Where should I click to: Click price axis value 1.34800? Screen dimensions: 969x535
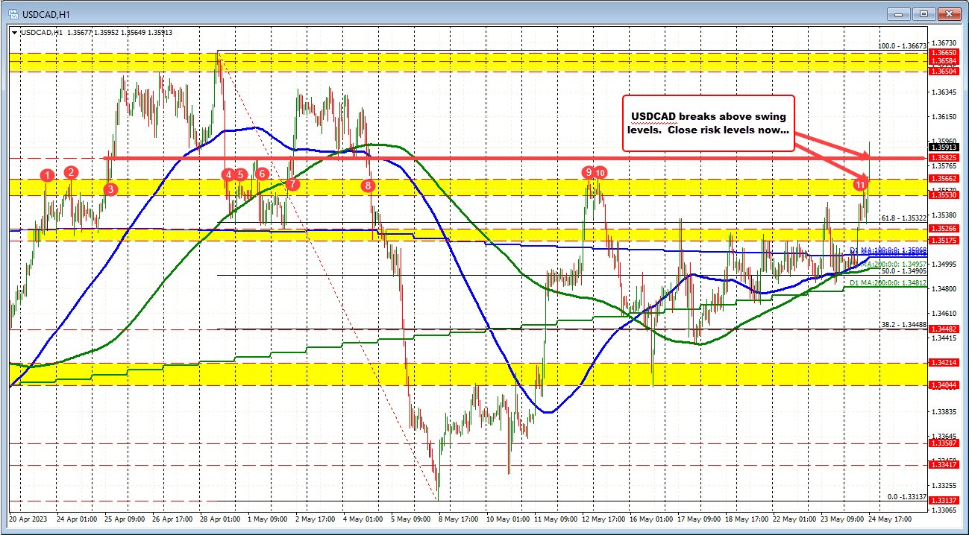[x=943, y=288]
